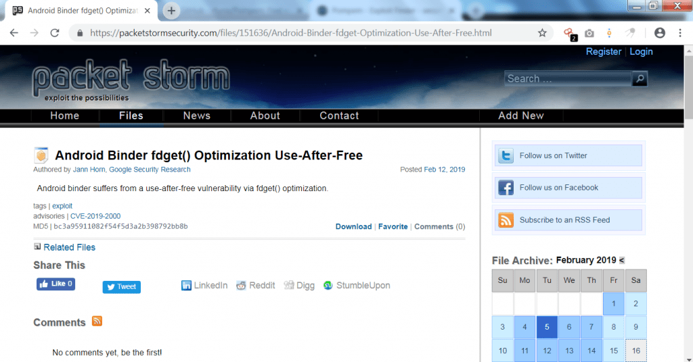Open the Chrome three-dot menu

point(680,33)
